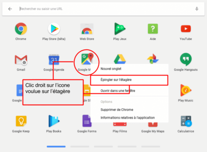Screen dimensions: 207x152
Task: Select "Supprimer de Chrome" menu entry
Action: (x=117, y=109)
